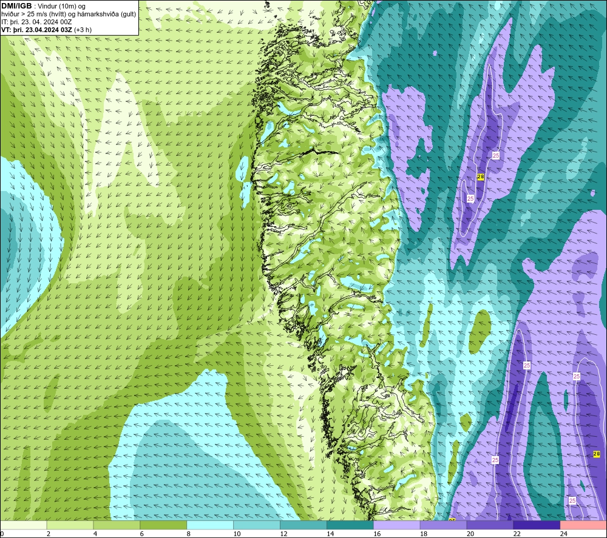607x538 pixels.
Task: Pick the 4–6 m/s green legend swatch
Action: (117, 525)
